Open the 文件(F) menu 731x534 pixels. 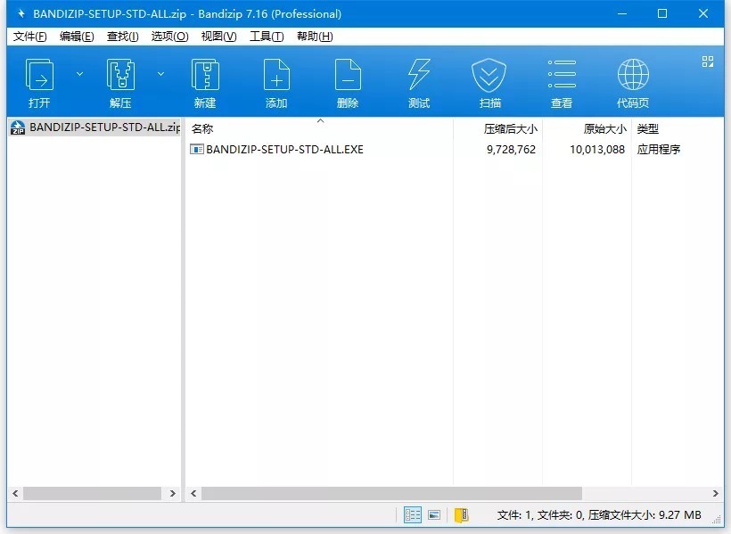[x=29, y=37]
